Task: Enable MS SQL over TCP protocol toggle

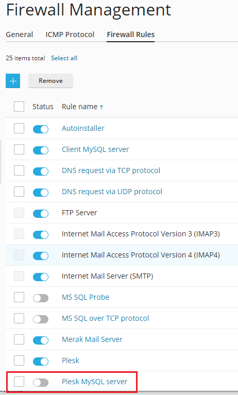Action: pyautogui.click(x=41, y=319)
